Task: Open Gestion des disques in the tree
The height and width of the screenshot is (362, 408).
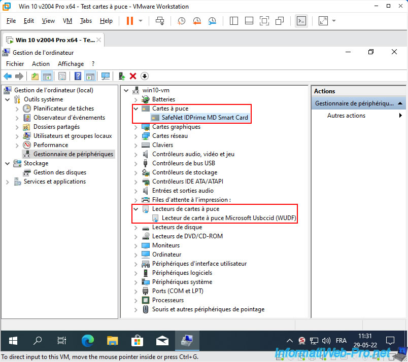Action: [x=60, y=173]
